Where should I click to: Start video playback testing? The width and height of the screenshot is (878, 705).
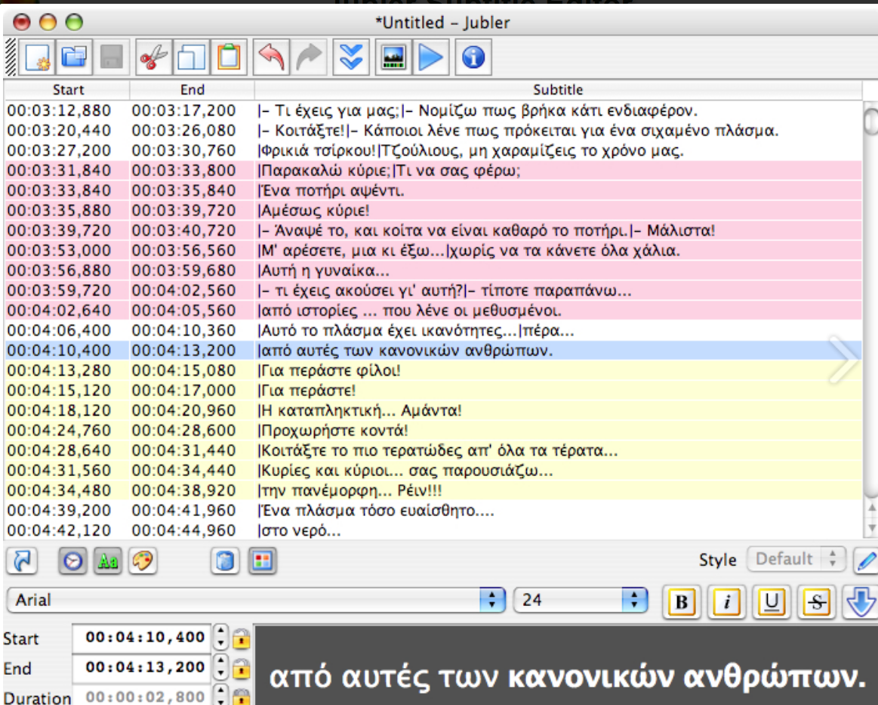click(x=430, y=57)
